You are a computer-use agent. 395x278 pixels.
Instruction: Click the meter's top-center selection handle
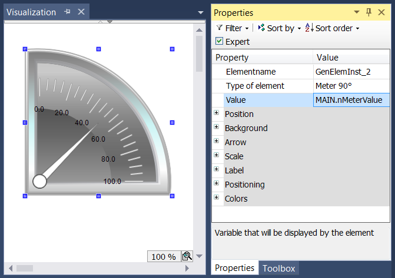(98, 49)
